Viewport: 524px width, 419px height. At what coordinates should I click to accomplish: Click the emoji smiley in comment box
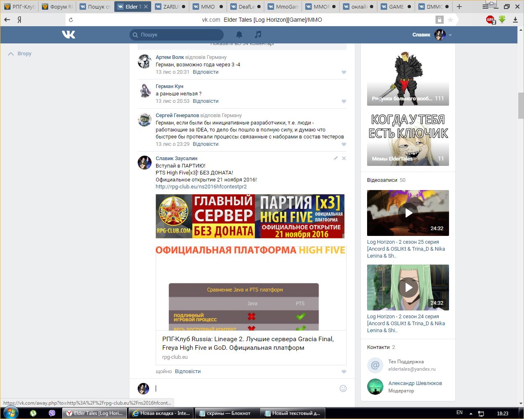(343, 388)
